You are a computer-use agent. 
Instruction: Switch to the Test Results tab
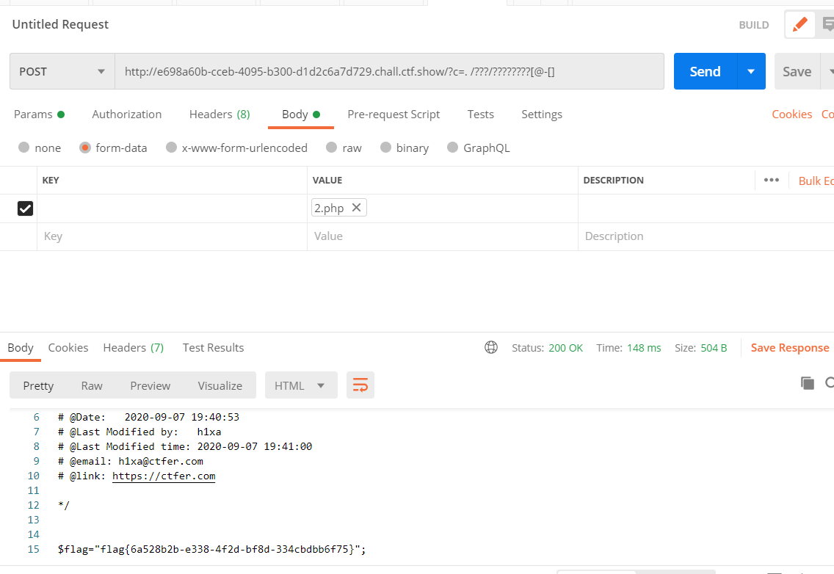(x=214, y=347)
